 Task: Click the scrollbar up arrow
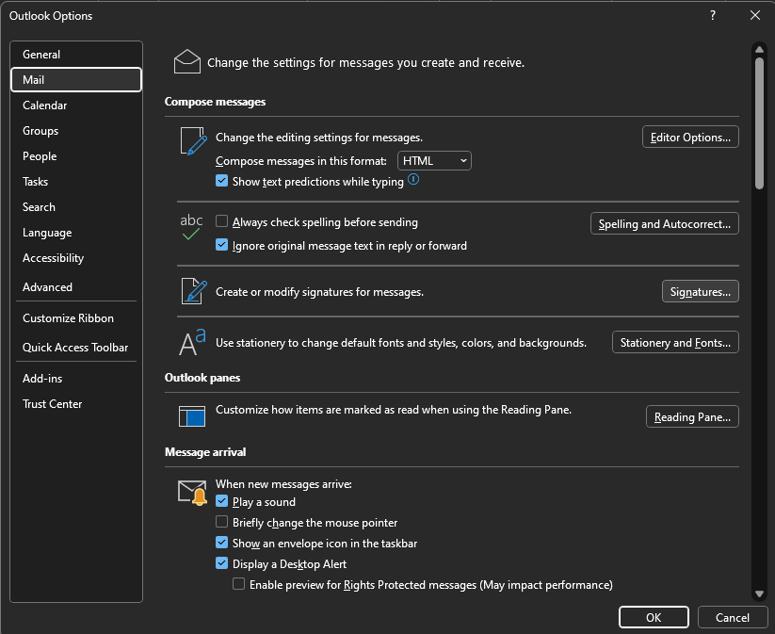[x=759, y=50]
